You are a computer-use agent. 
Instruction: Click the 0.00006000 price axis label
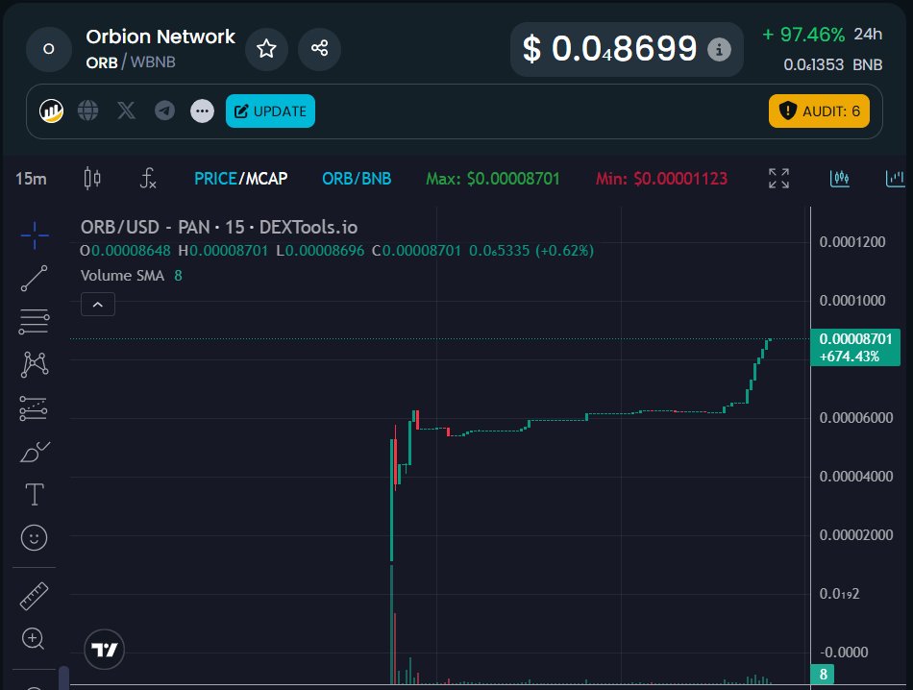856,417
